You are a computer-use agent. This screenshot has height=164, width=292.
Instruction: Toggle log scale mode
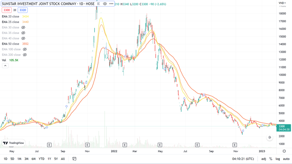coord(277,159)
